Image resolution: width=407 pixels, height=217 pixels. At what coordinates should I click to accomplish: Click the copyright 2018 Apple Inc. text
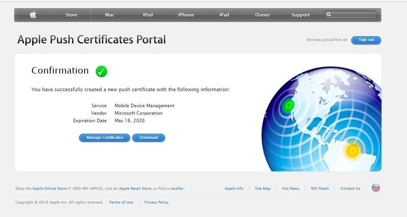pyautogui.click(x=59, y=202)
